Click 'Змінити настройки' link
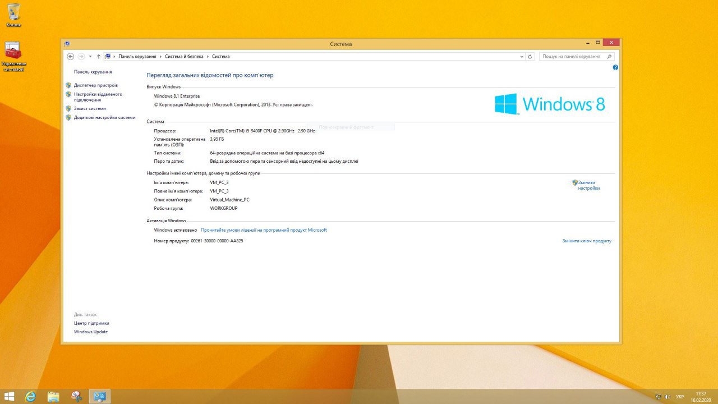The image size is (718, 404). pos(589,185)
